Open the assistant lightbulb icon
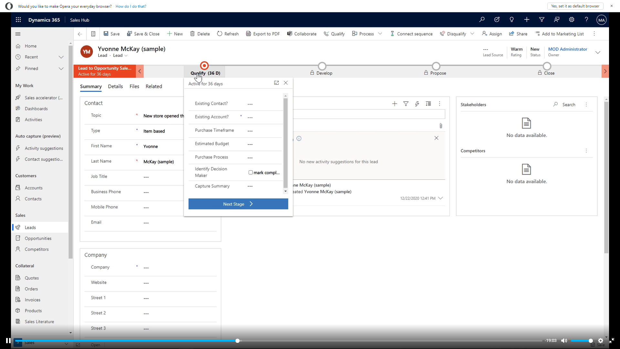Image resolution: width=620 pixels, height=349 pixels. (512, 20)
